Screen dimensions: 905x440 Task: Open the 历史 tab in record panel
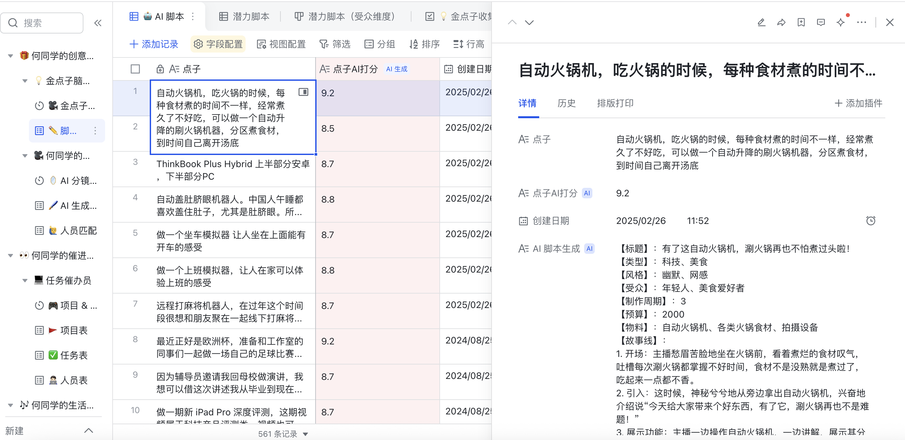[x=566, y=103]
